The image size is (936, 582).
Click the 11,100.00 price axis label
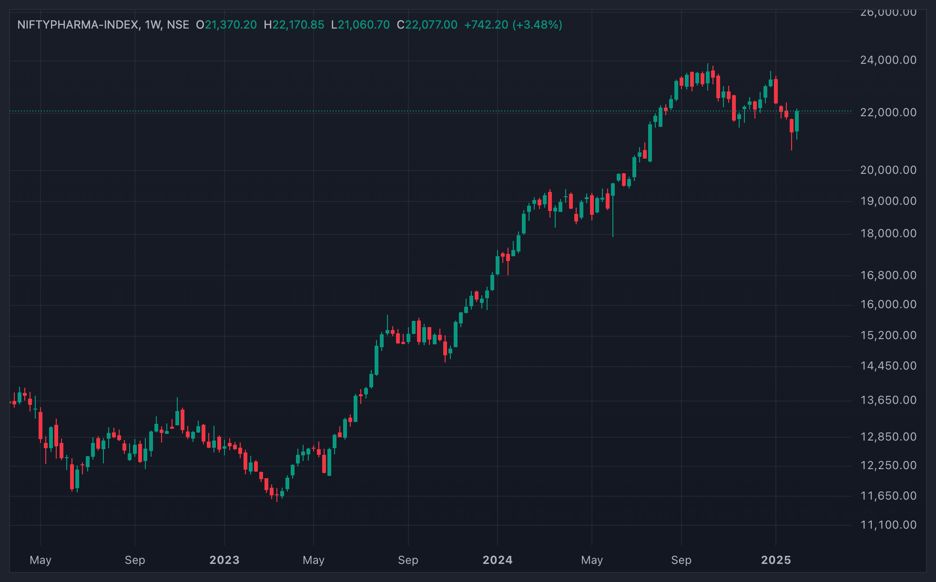(x=888, y=525)
